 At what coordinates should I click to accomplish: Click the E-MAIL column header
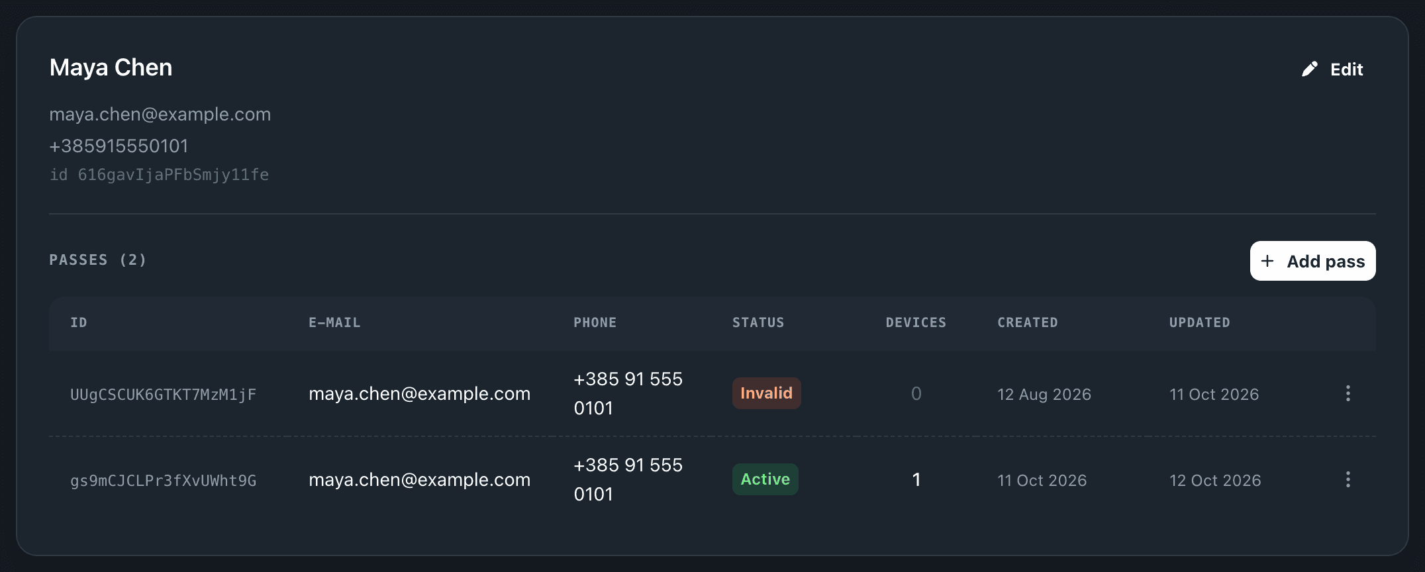[x=334, y=322]
